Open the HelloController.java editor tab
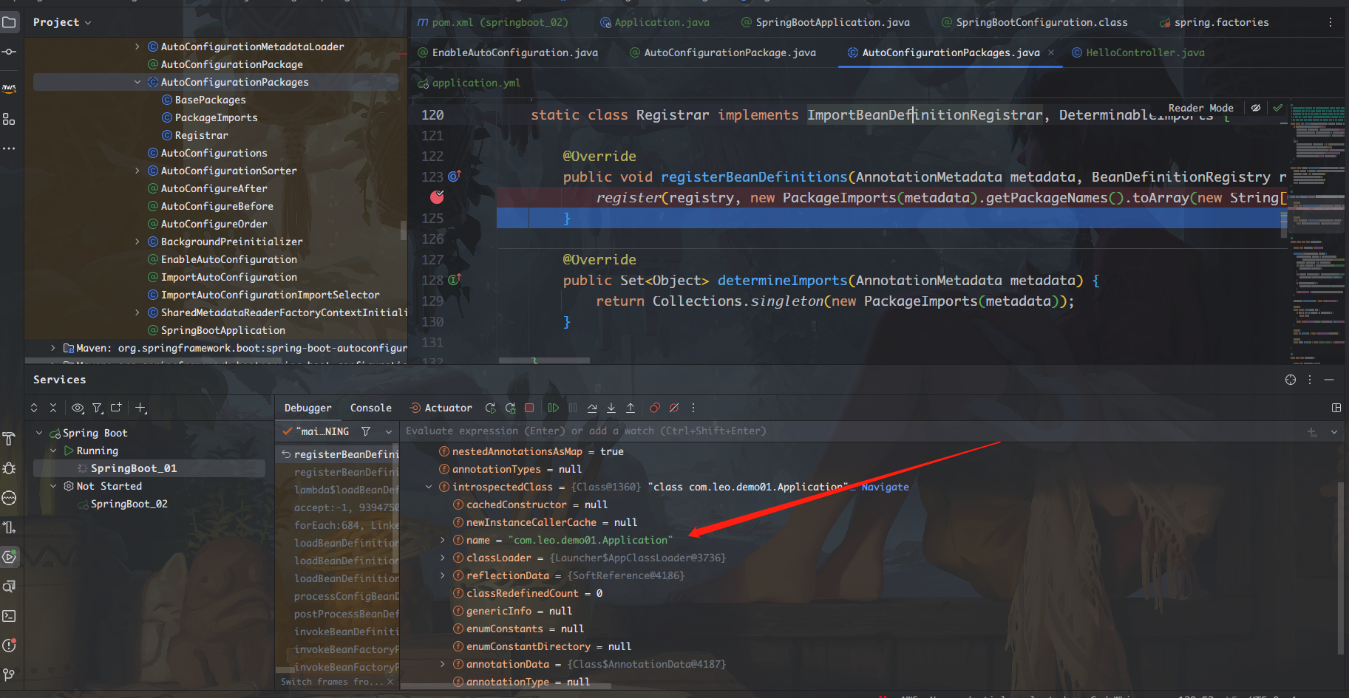Viewport: 1349px width, 698px height. click(x=1138, y=52)
